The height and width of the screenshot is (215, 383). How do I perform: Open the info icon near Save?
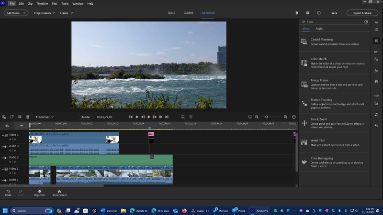click(319, 13)
